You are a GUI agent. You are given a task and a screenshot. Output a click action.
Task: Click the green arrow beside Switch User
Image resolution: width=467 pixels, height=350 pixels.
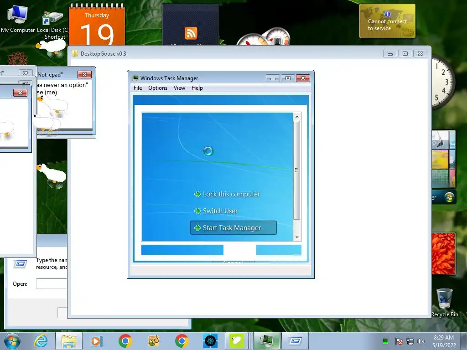coord(197,211)
